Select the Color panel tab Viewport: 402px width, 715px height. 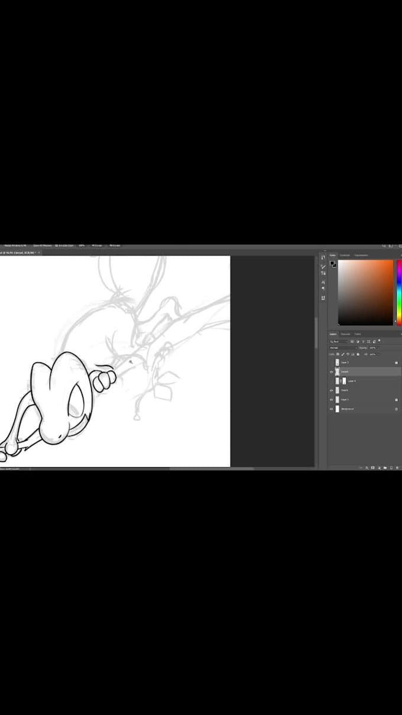pos(333,255)
